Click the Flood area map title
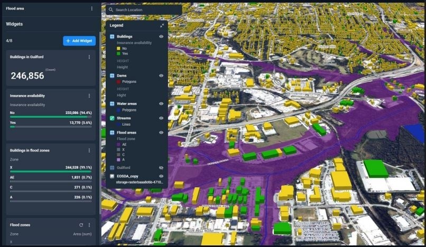 pos(15,8)
